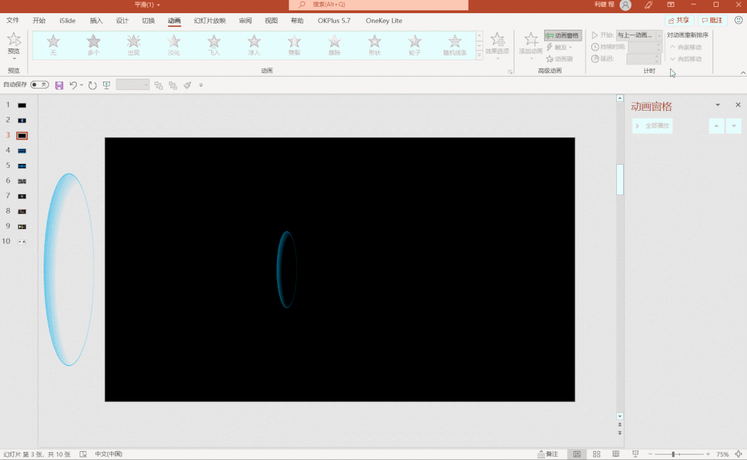Customize quick access toolbar dropdown
747x460 pixels.
click(x=201, y=85)
